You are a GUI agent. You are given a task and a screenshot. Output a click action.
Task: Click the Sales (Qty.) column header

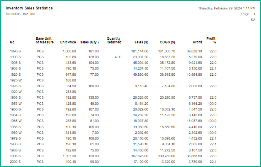[89, 42]
